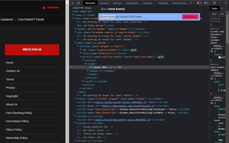Select the inspect element picker icon
Viewport: 229px width, 143px height.
tap(72, 3)
